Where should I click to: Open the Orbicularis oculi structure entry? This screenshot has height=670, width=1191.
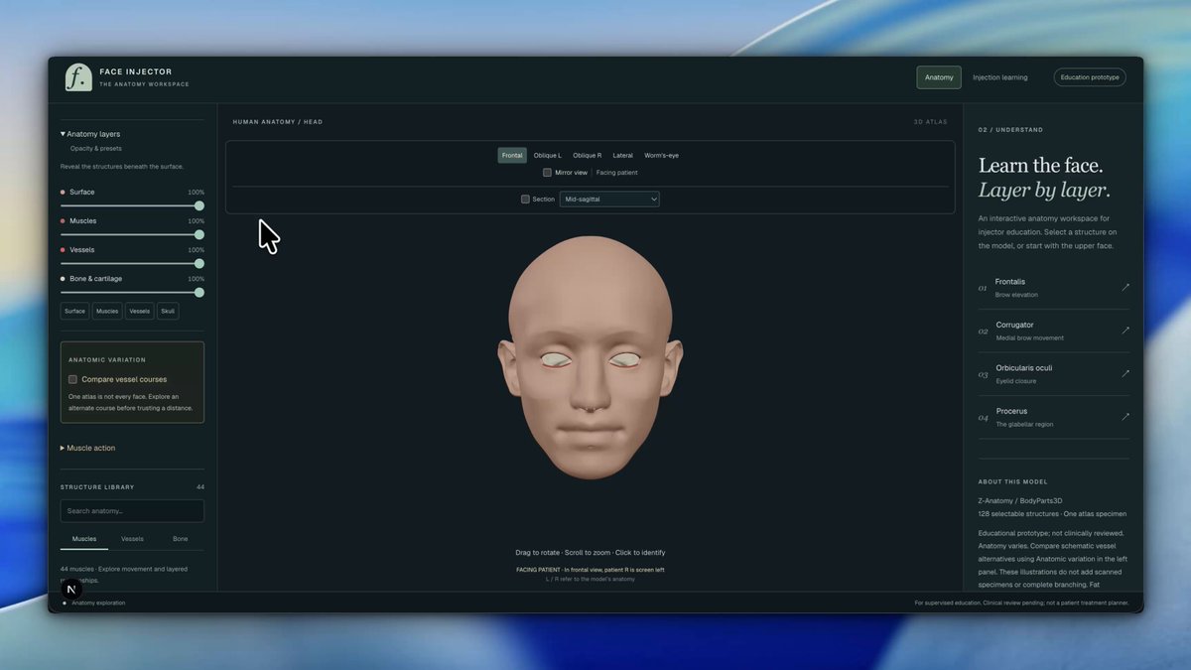(x=1054, y=374)
